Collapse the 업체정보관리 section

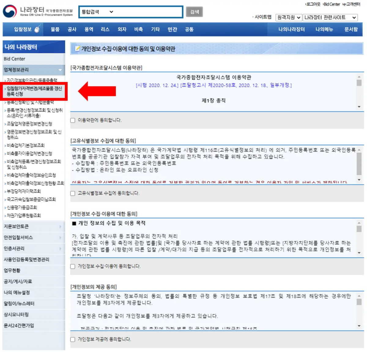point(34,70)
